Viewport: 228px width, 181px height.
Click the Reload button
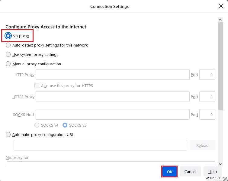point(202,145)
